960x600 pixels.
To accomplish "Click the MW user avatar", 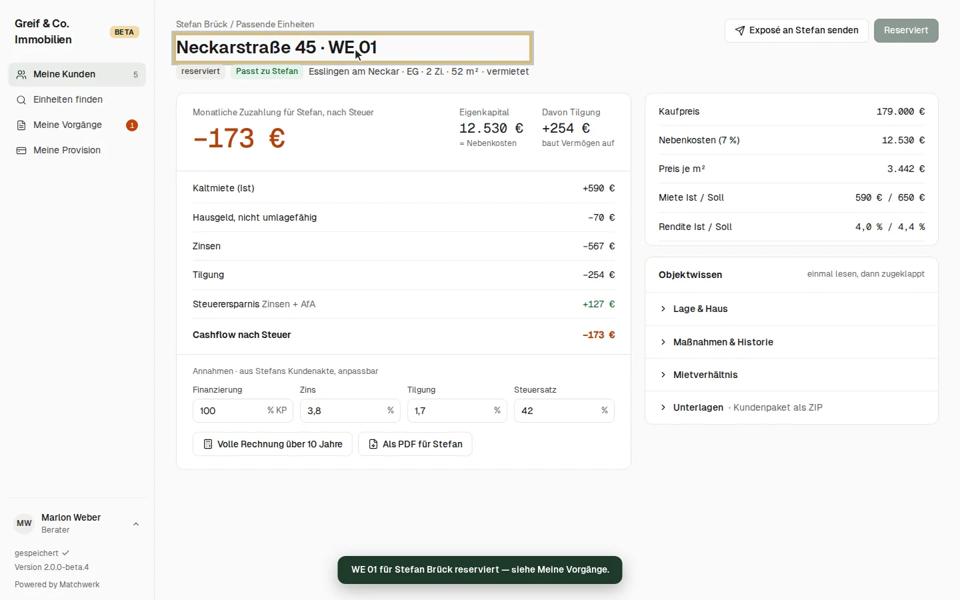I will pyautogui.click(x=24, y=523).
